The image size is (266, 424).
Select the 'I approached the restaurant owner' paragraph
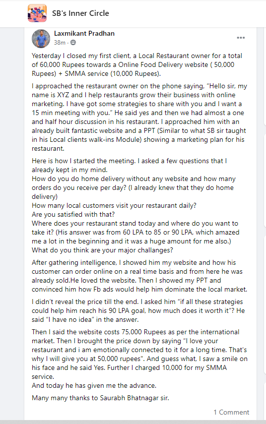(x=139, y=117)
